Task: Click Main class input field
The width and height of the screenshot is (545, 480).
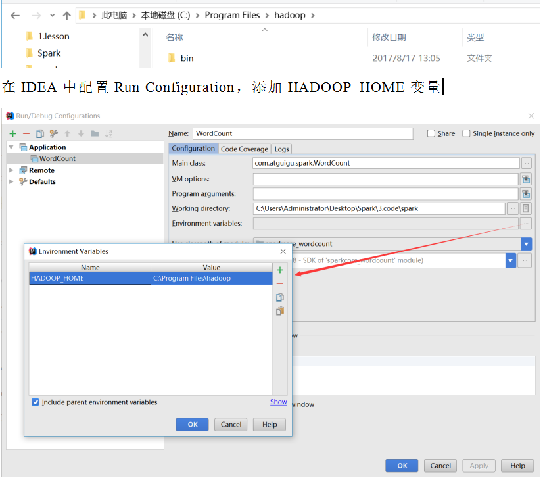Action: 386,163
